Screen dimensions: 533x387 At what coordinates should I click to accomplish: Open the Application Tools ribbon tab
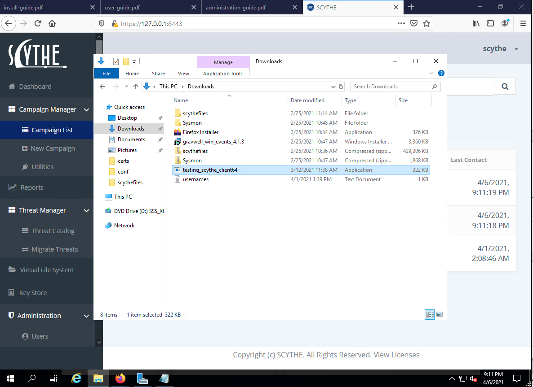tap(223, 73)
